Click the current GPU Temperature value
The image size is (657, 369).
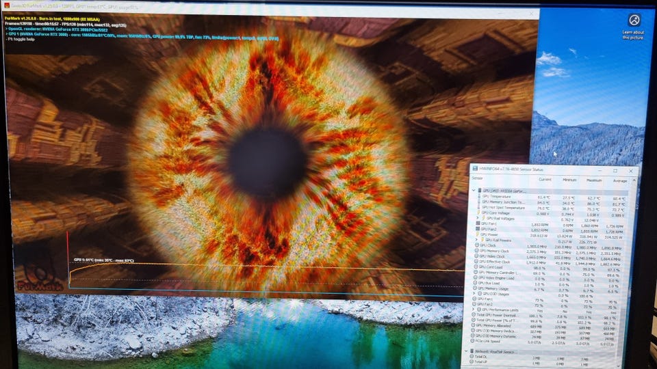click(543, 197)
